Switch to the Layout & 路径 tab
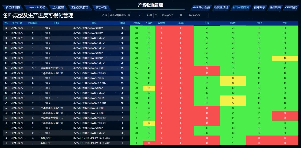301x148 pixels. coord(36,8)
